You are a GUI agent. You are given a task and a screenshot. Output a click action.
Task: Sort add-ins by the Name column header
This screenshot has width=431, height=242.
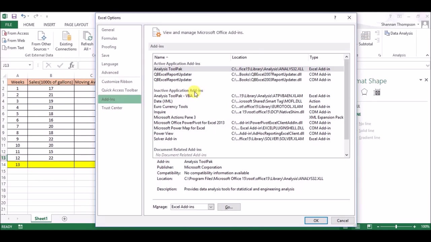pos(192,57)
